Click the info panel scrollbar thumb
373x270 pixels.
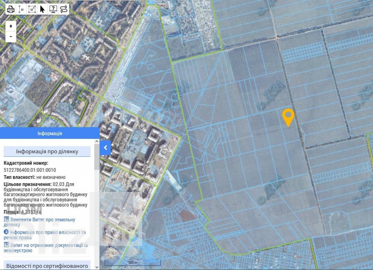click(x=97, y=156)
